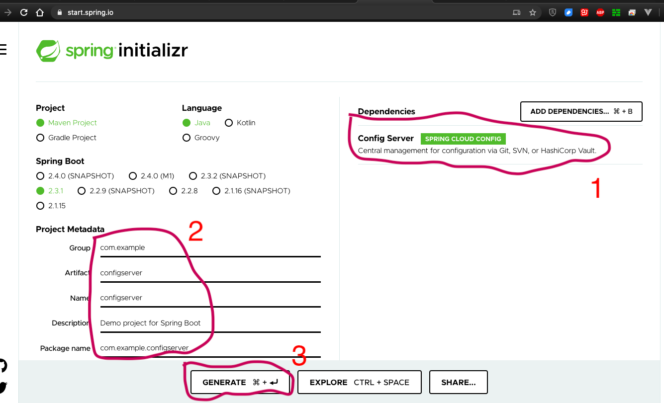This screenshot has height=403, width=664.
Task: Click the Generate button
Action: (240, 382)
